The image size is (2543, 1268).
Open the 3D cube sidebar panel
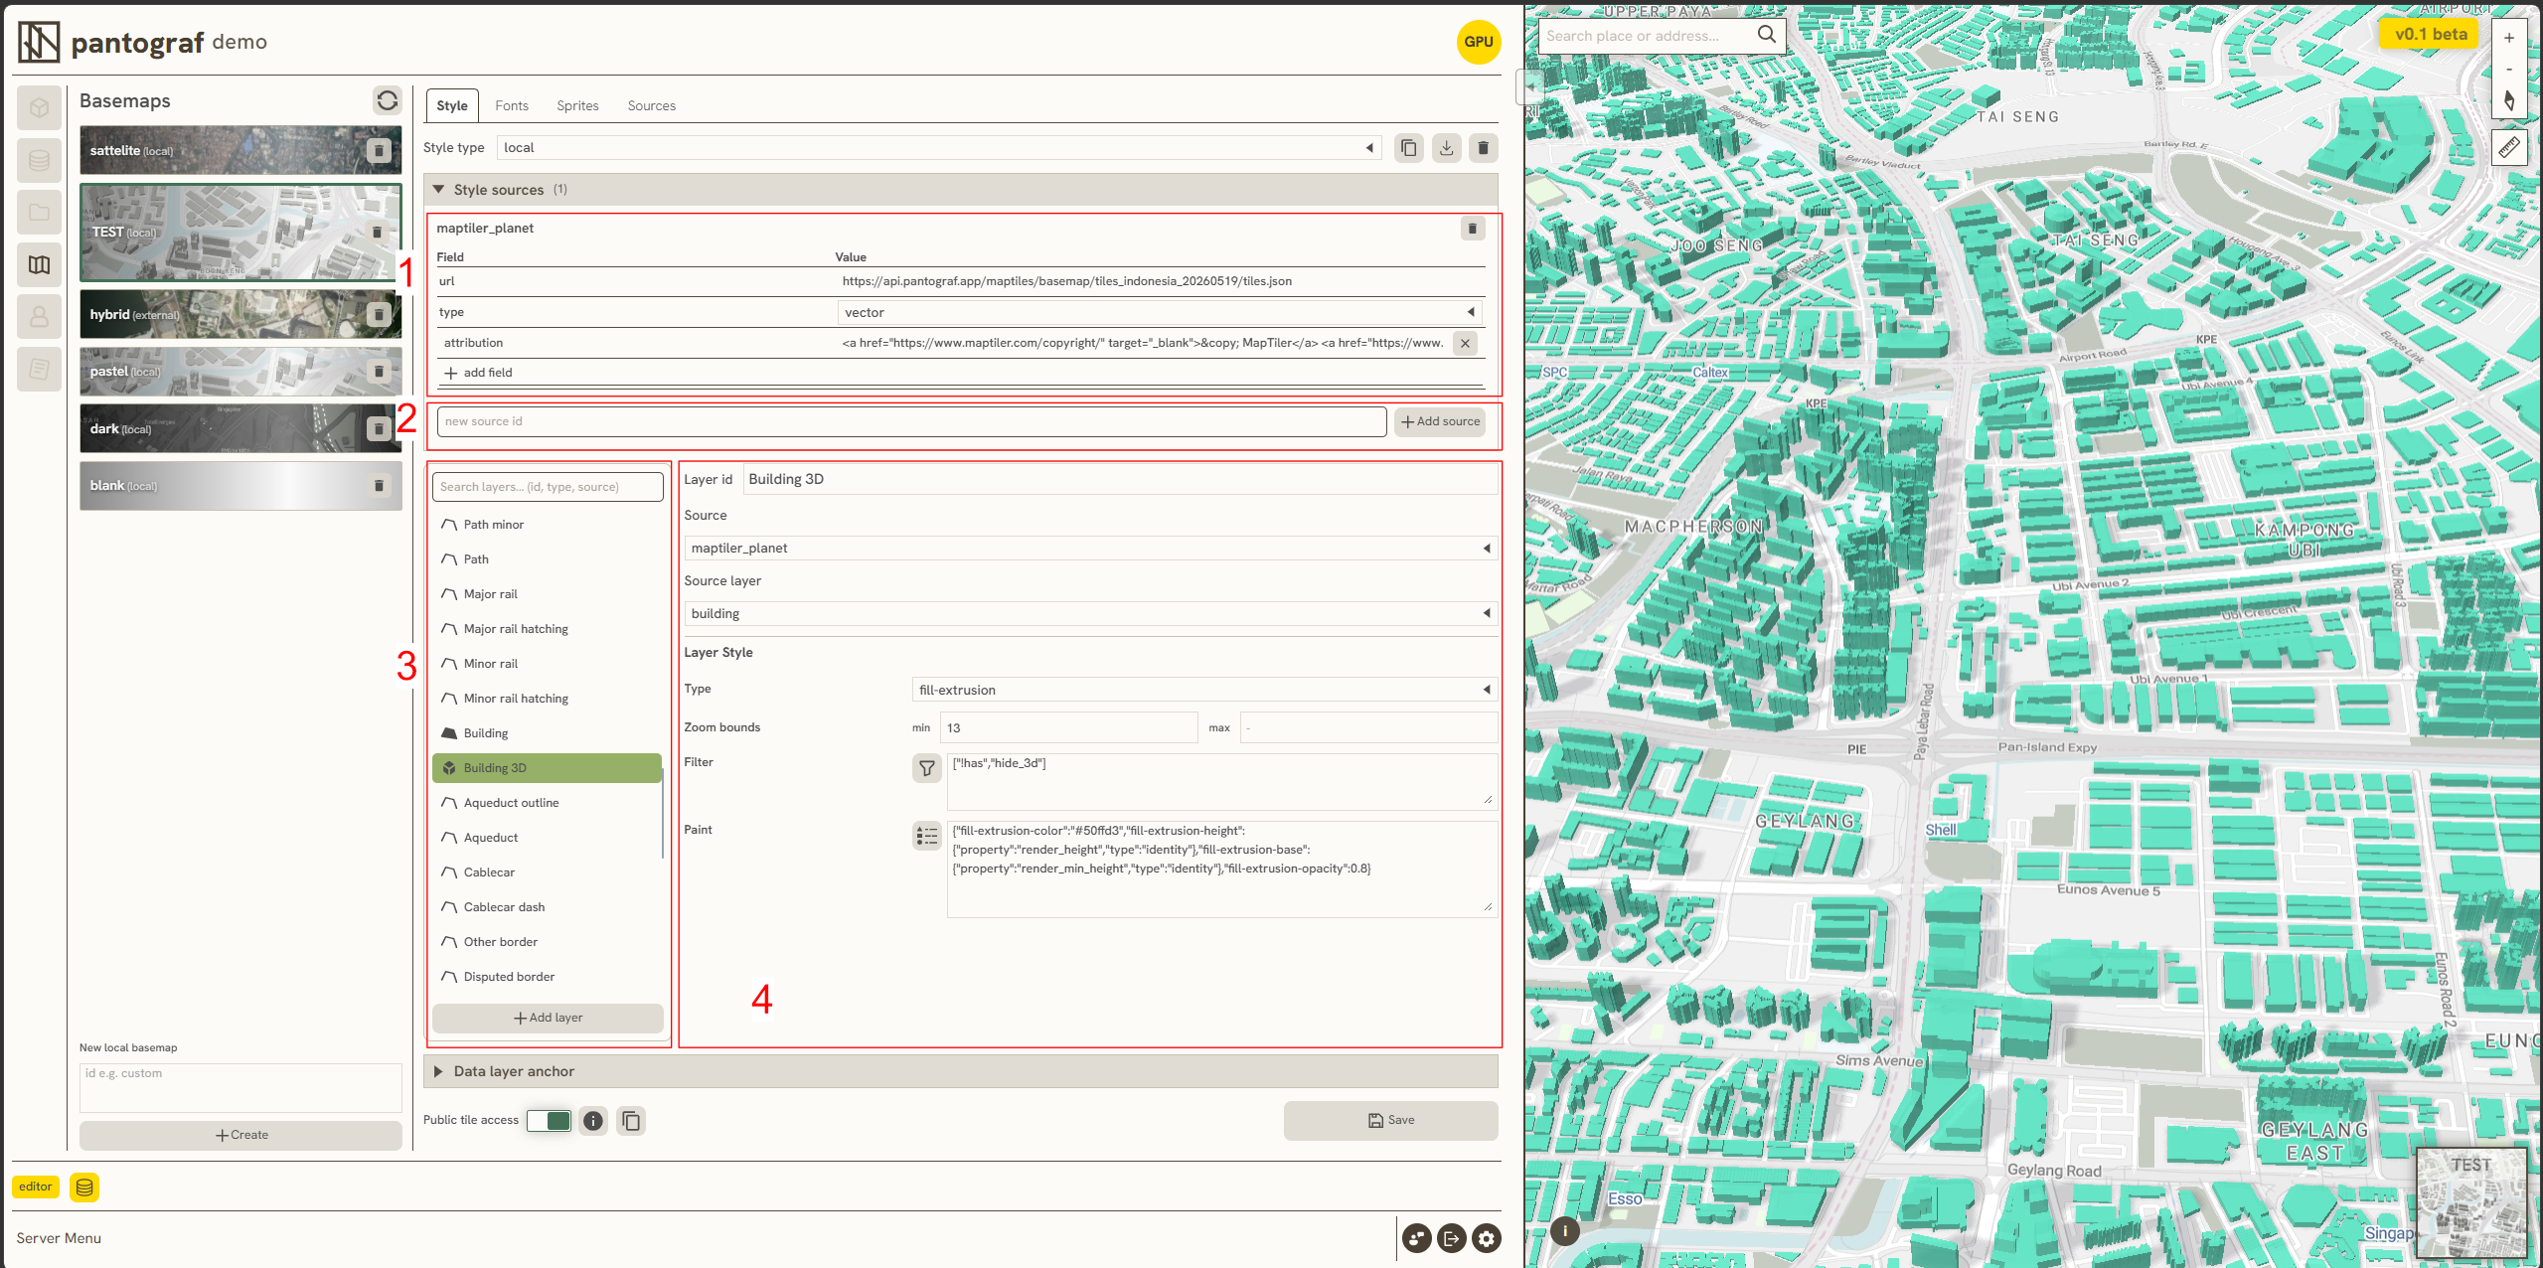pyautogui.click(x=40, y=107)
